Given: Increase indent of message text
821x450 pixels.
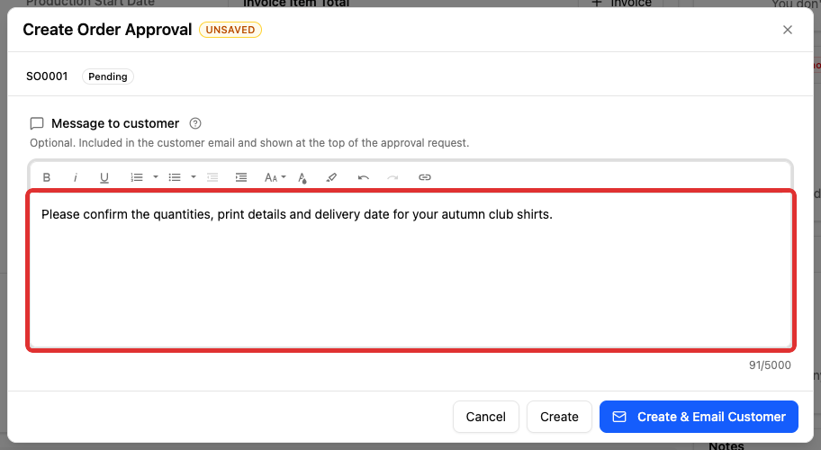Looking at the screenshot, I should pos(241,177).
